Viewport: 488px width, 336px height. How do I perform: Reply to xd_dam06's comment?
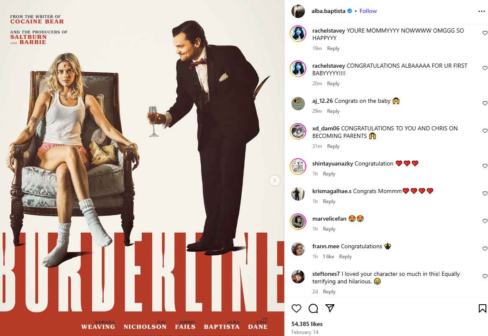point(333,146)
